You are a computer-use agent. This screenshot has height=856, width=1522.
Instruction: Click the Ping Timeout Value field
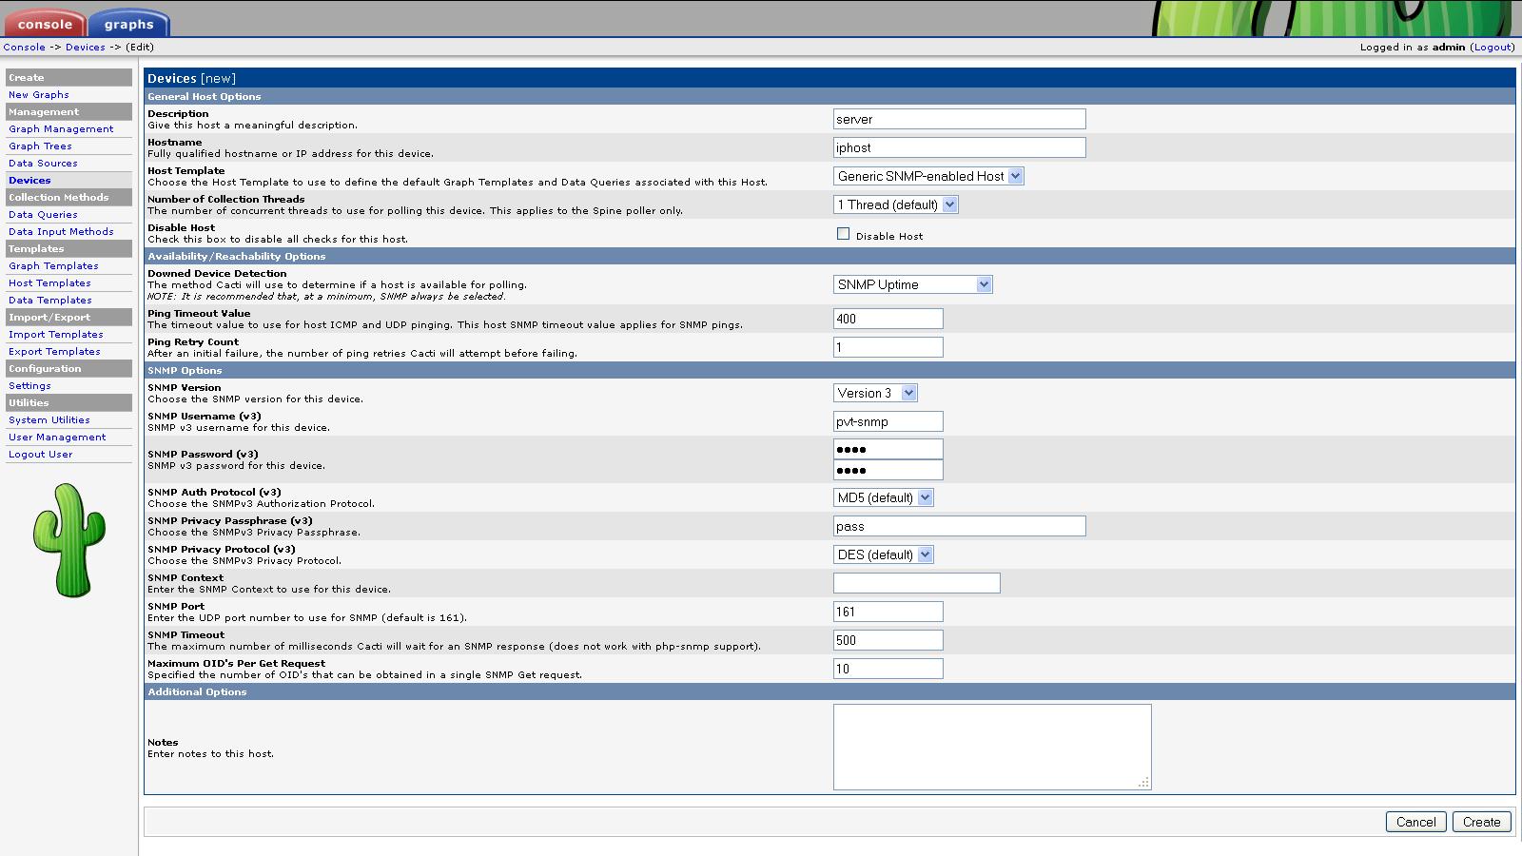pos(888,319)
